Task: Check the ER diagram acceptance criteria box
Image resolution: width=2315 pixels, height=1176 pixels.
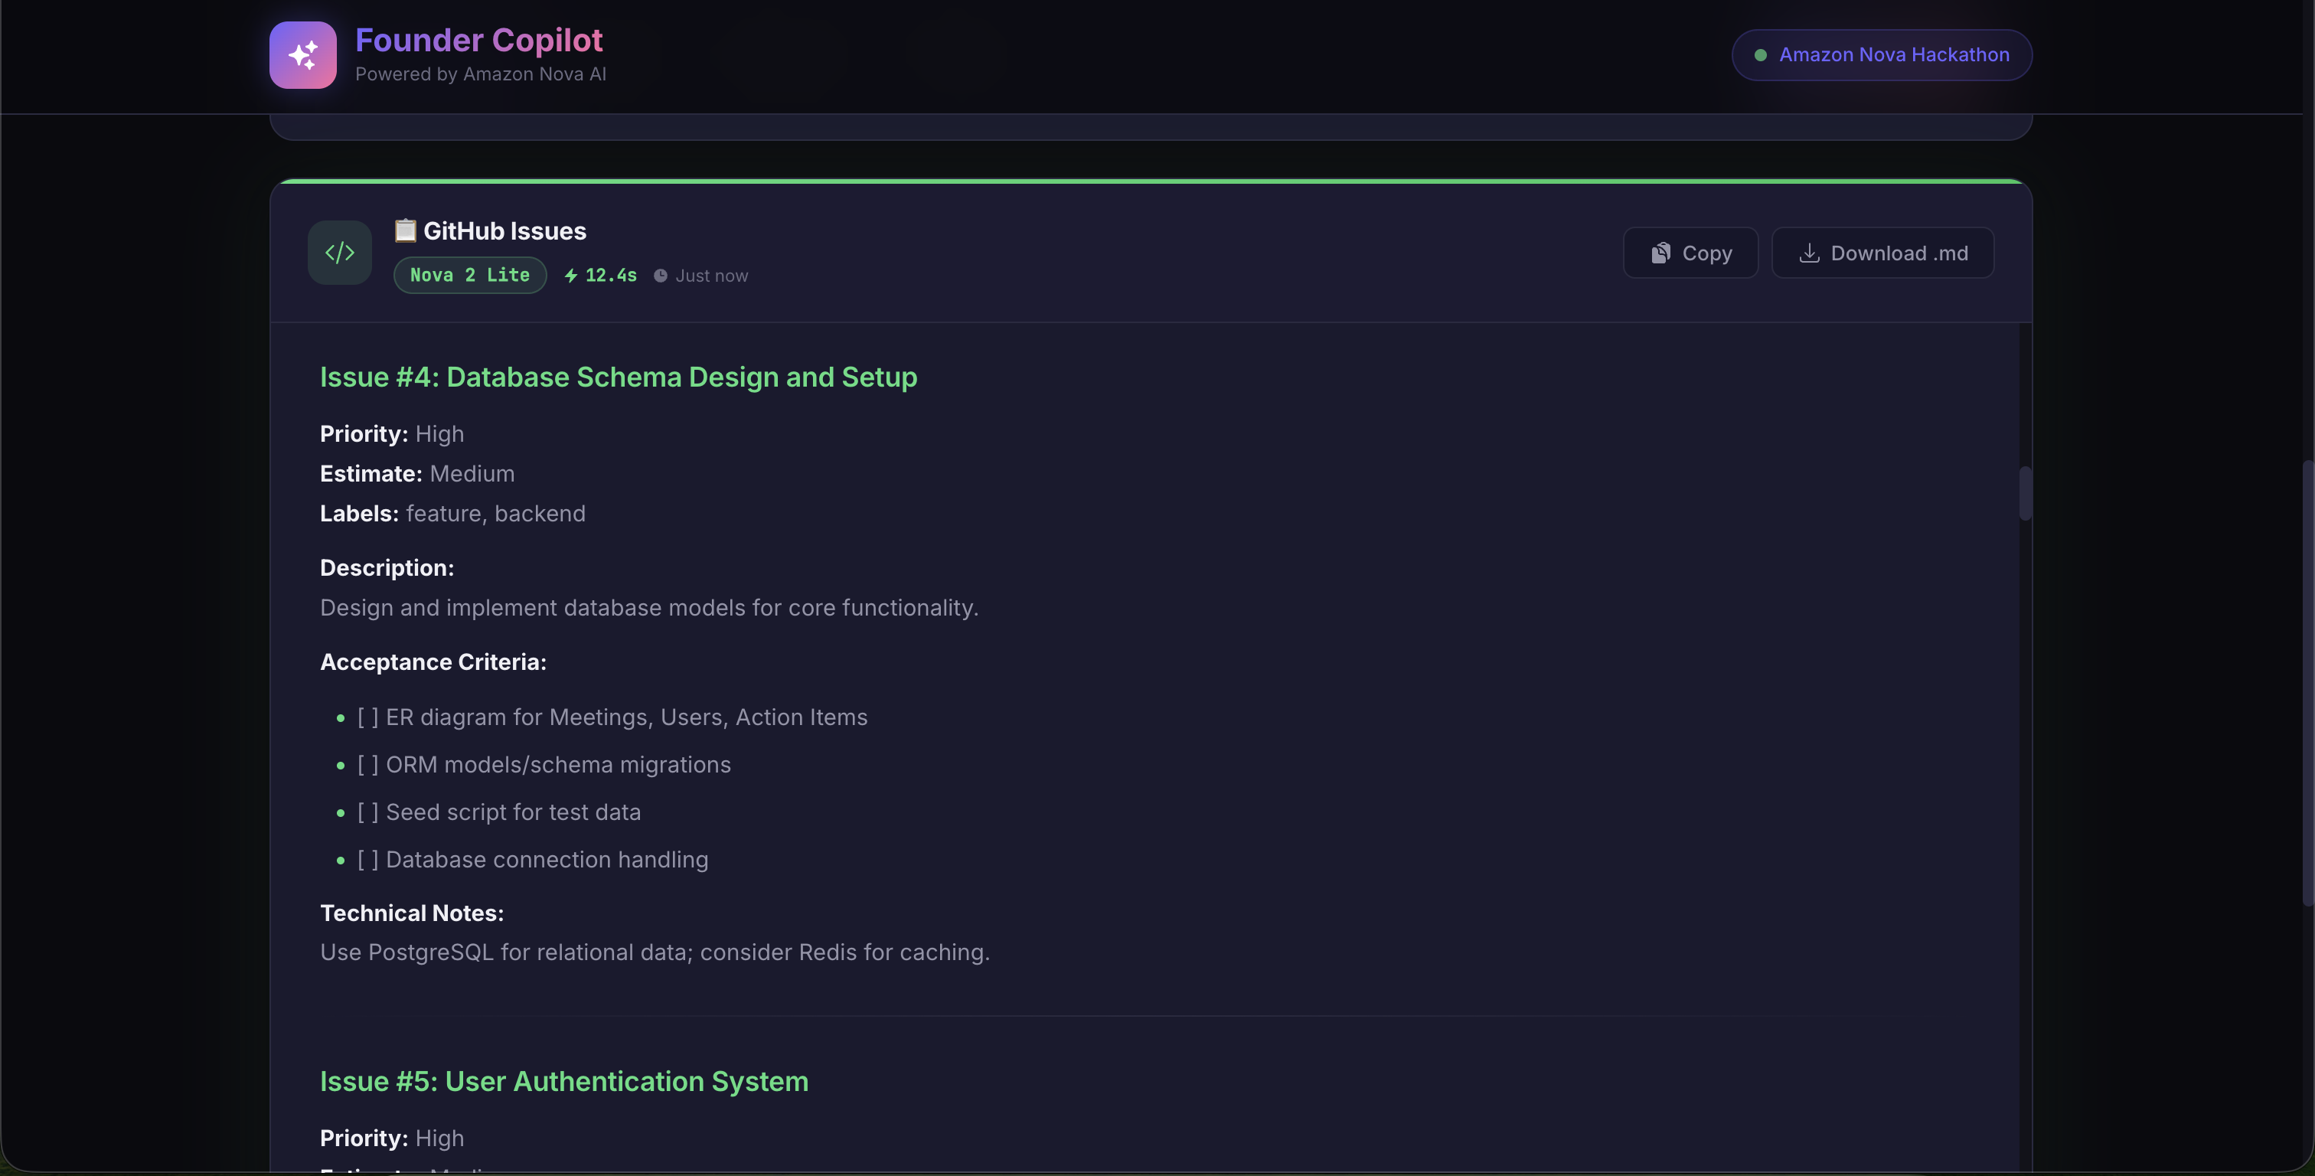Action: [367, 717]
